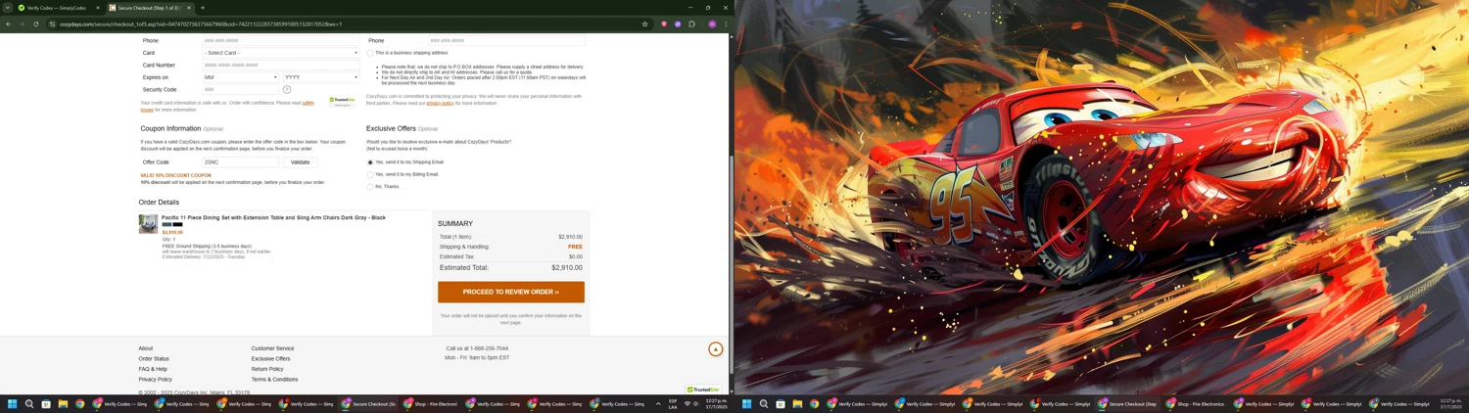Close the Secure Checkout browser tab
The height and width of the screenshot is (413, 1469).
[x=189, y=8]
